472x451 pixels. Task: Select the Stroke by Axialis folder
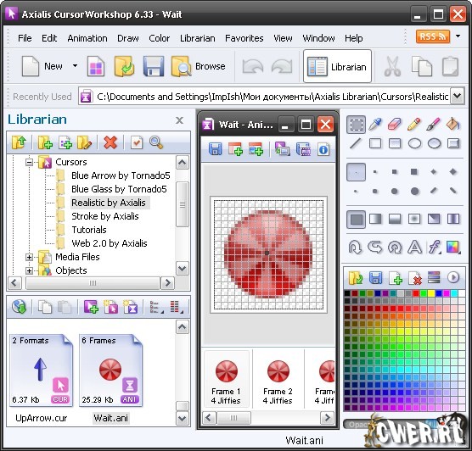coord(105,216)
